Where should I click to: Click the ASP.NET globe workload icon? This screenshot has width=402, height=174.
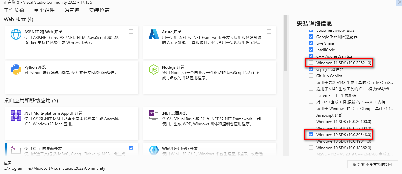click(x=16, y=34)
